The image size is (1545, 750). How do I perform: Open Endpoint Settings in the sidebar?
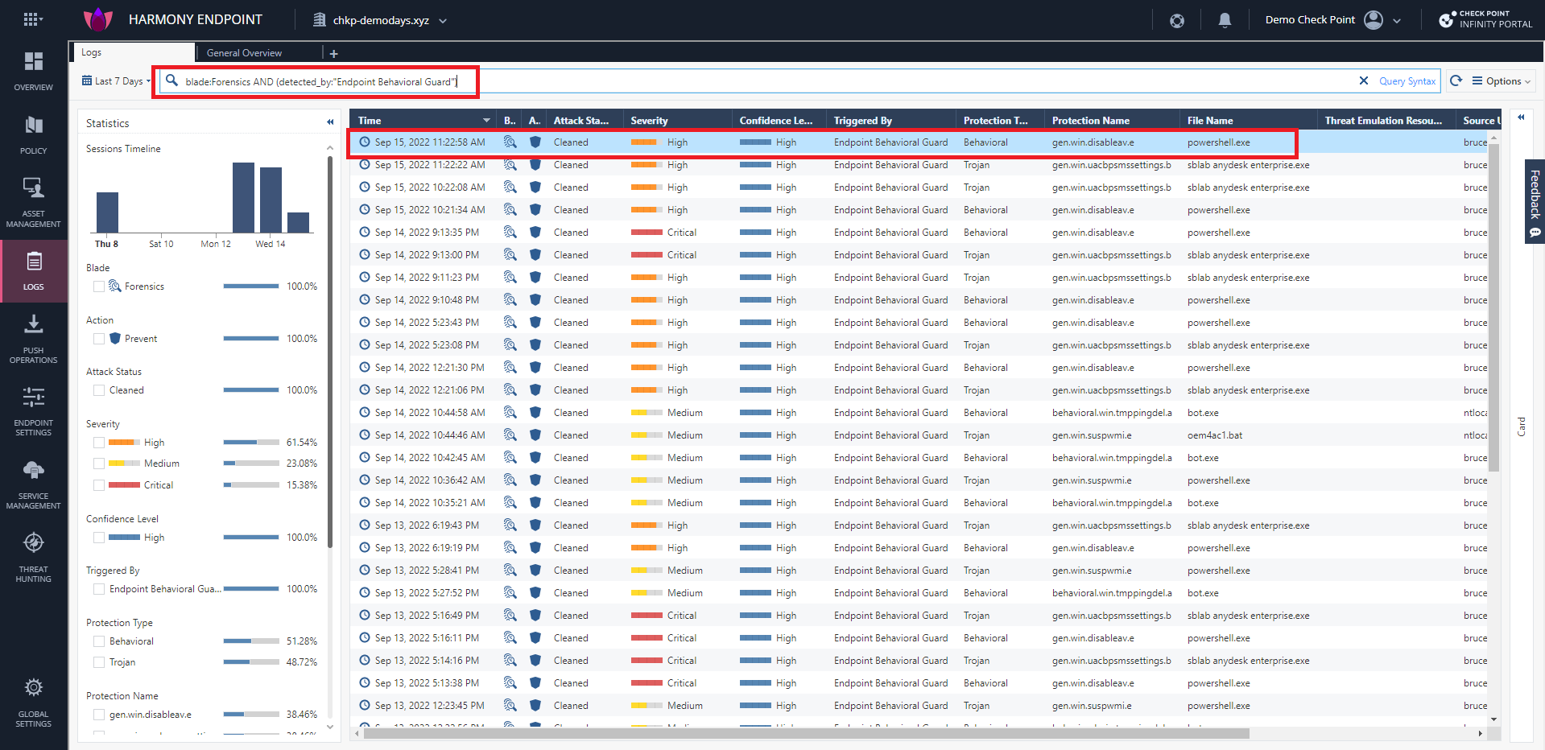point(34,411)
